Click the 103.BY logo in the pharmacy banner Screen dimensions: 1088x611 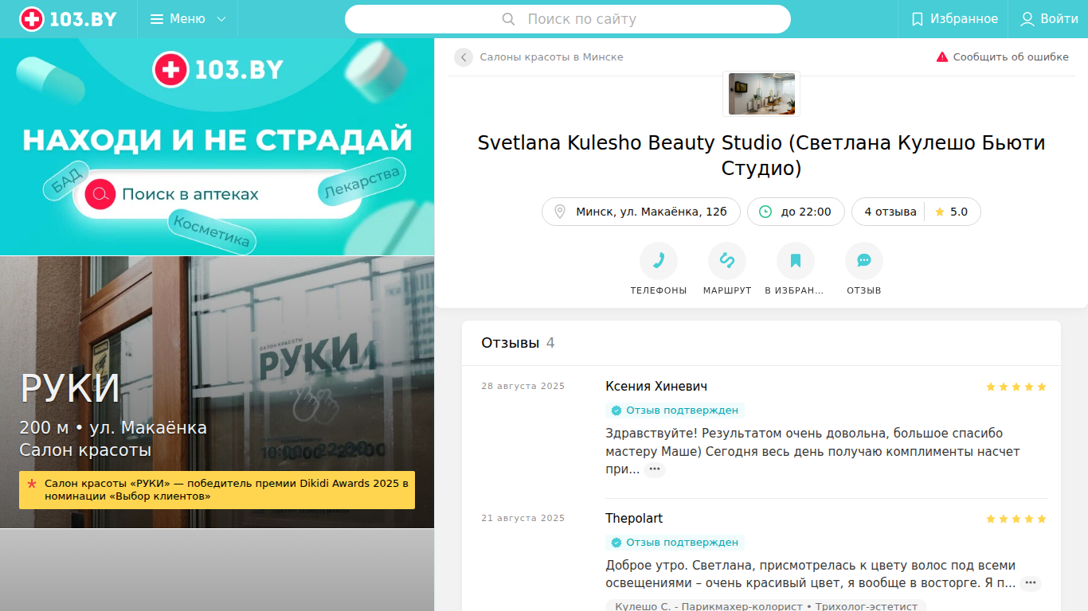coord(217,70)
